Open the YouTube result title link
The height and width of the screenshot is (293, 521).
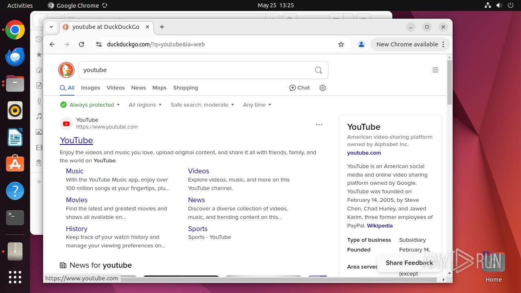(77, 140)
